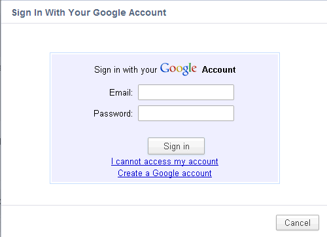Viewport: 327px width, 237px height.
Task: Click the 'Password:' field label
Action: click(113, 113)
